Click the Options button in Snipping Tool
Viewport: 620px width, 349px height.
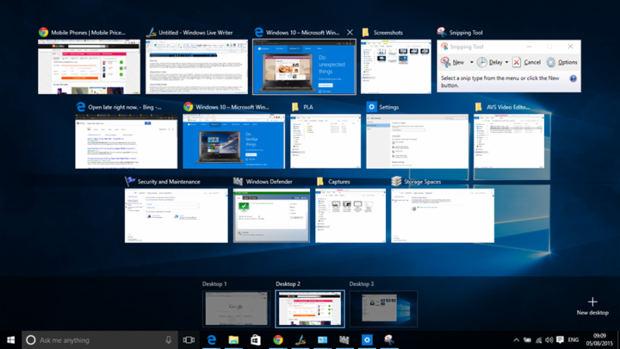coord(562,62)
